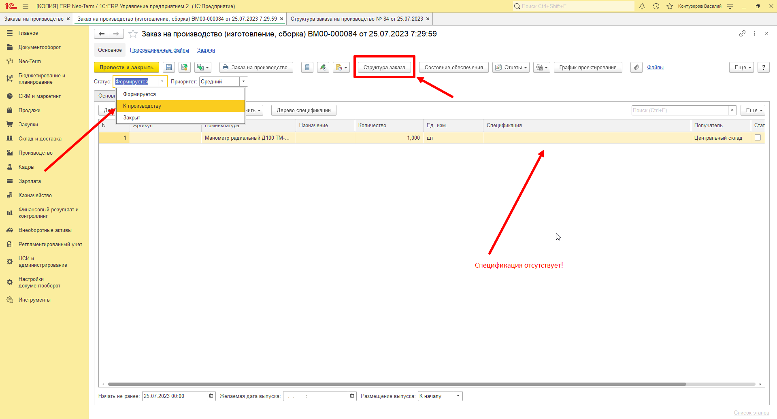Click the post document icon with green arrow
Viewport: 777px width, 419px height.
(x=185, y=68)
